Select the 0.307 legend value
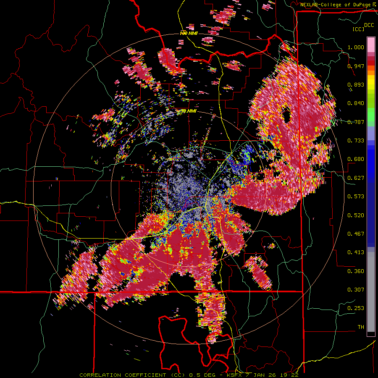The width and height of the screenshot is (378, 378). pos(356,290)
